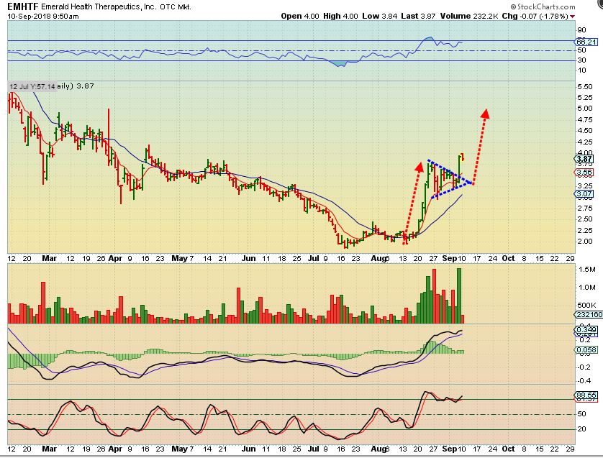Click the Emerald Health Therapeutics, Inc. company name
The image size is (603, 458).
click(x=99, y=7)
